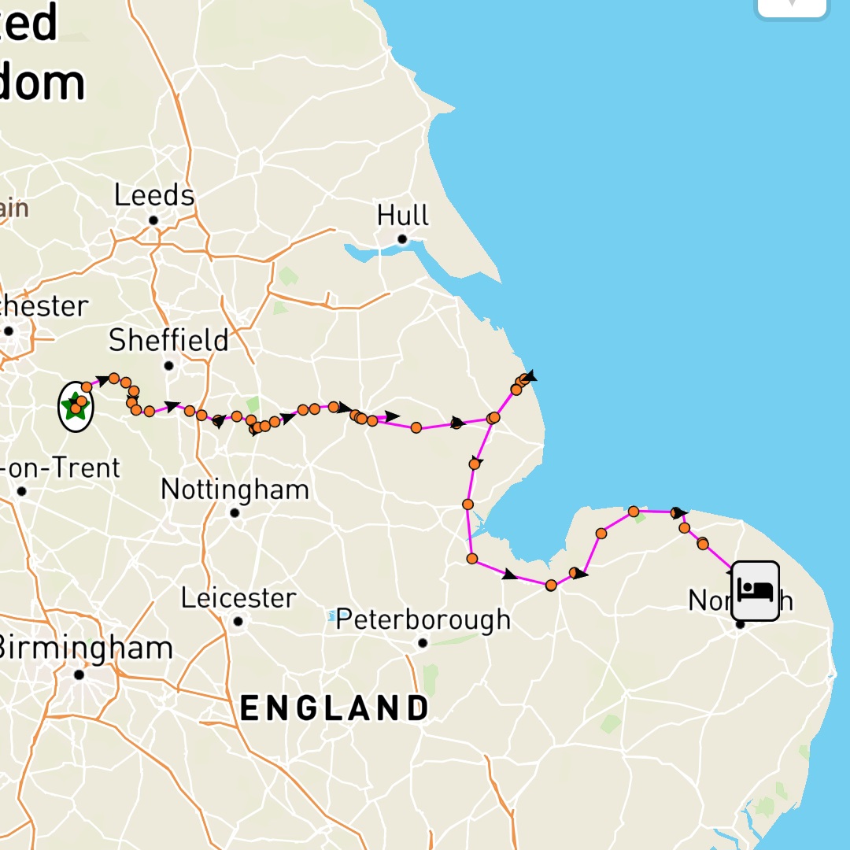The height and width of the screenshot is (850, 850).
Task: Select the waypoint on the north Norfolk coast
Action: click(633, 512)
